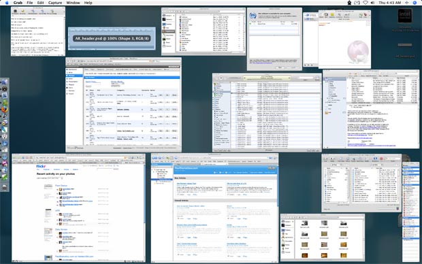Select the Manage item in WordPress sidebar

pyautogui.click(x=75, y=76)
